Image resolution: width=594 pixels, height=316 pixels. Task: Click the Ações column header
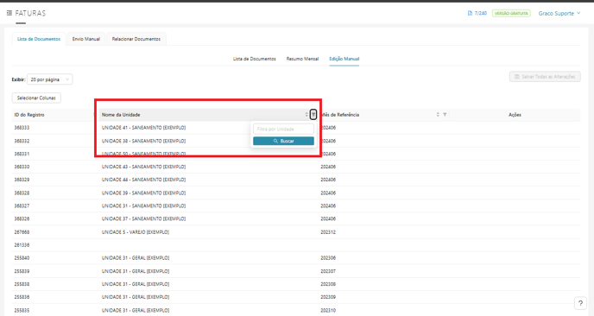click(x=515, y=115)
